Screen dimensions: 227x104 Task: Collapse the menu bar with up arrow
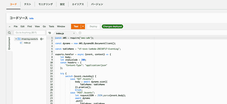click(10, 27)
